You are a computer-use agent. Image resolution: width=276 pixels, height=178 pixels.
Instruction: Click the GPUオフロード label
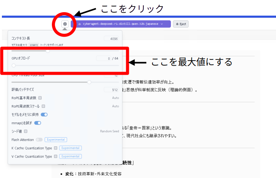21,58
